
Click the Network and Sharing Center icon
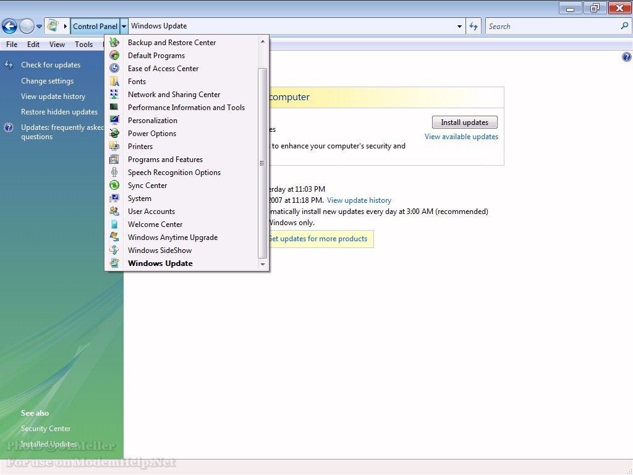click(114, 94)
